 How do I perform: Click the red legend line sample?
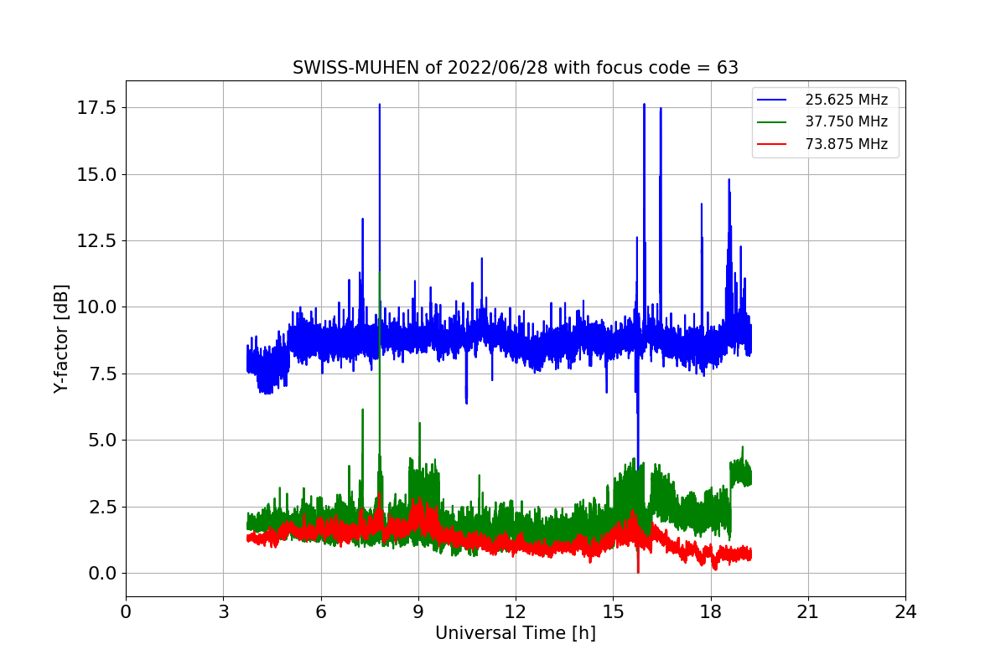(771, 144)
